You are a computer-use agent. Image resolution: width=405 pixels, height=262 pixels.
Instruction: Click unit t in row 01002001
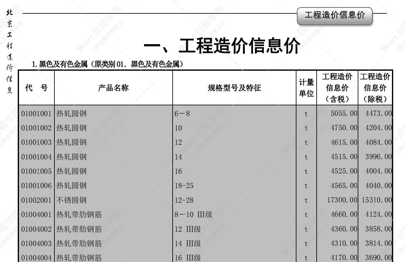[x=306, y=200]
